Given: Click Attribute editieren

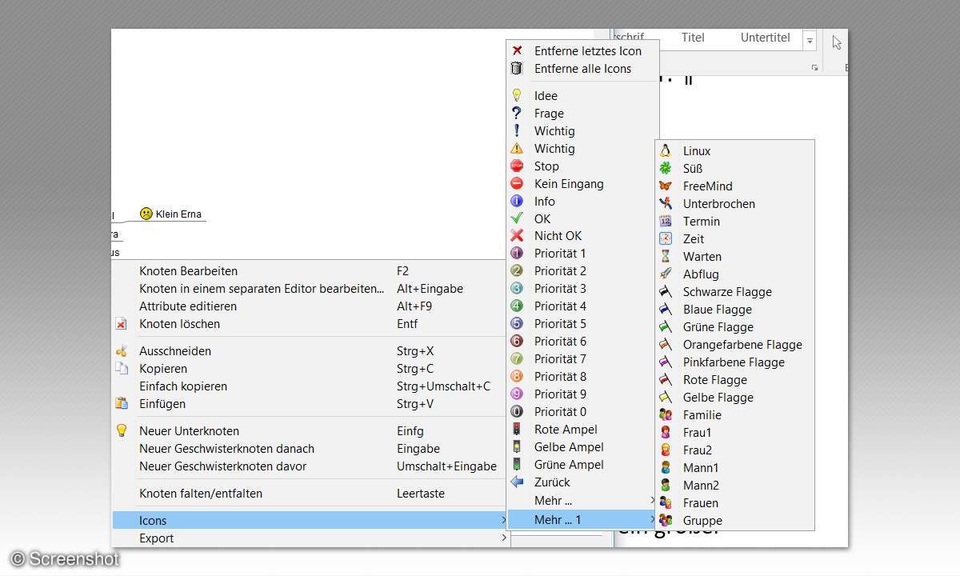Looking at the screenshot, I should [x=310, y=306].
